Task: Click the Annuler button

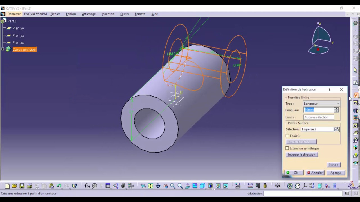Action: pos(315,173)
